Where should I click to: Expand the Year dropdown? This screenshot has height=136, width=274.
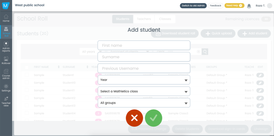(144, 80)
